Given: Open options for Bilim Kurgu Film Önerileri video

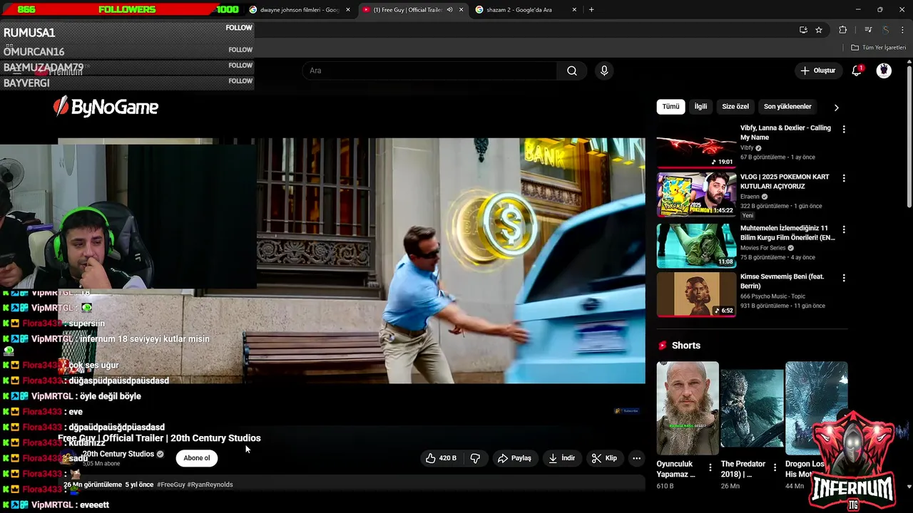Looking at the screenshot, I should (x=844, y=229).
